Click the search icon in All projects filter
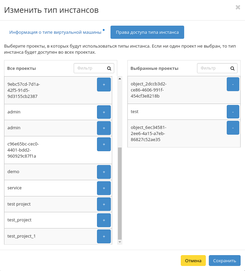 click(x=109, y=68)
